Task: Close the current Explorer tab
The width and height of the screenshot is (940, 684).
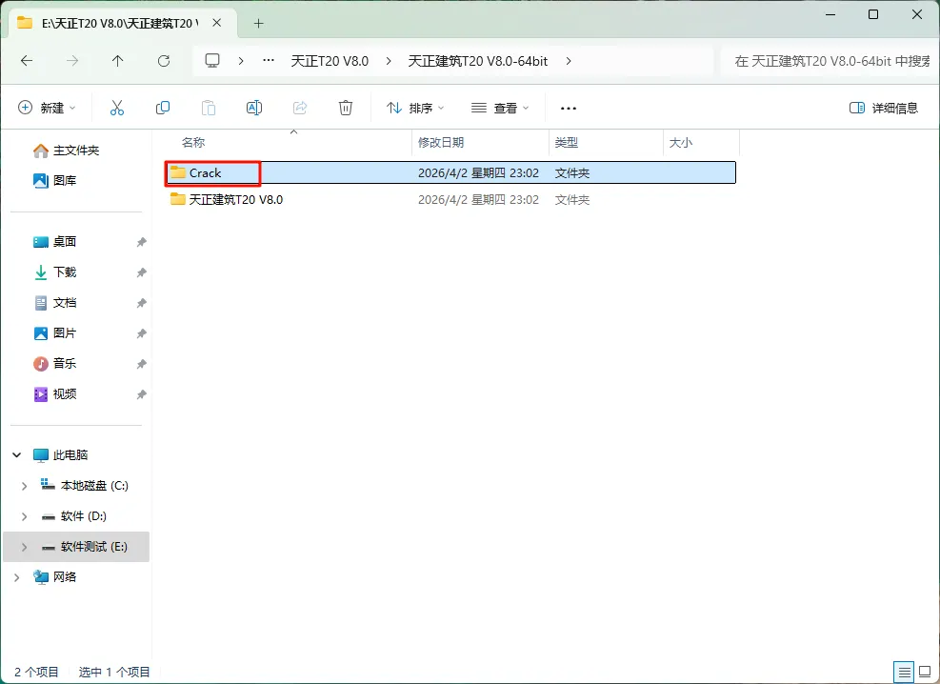Action: point(217,23)
